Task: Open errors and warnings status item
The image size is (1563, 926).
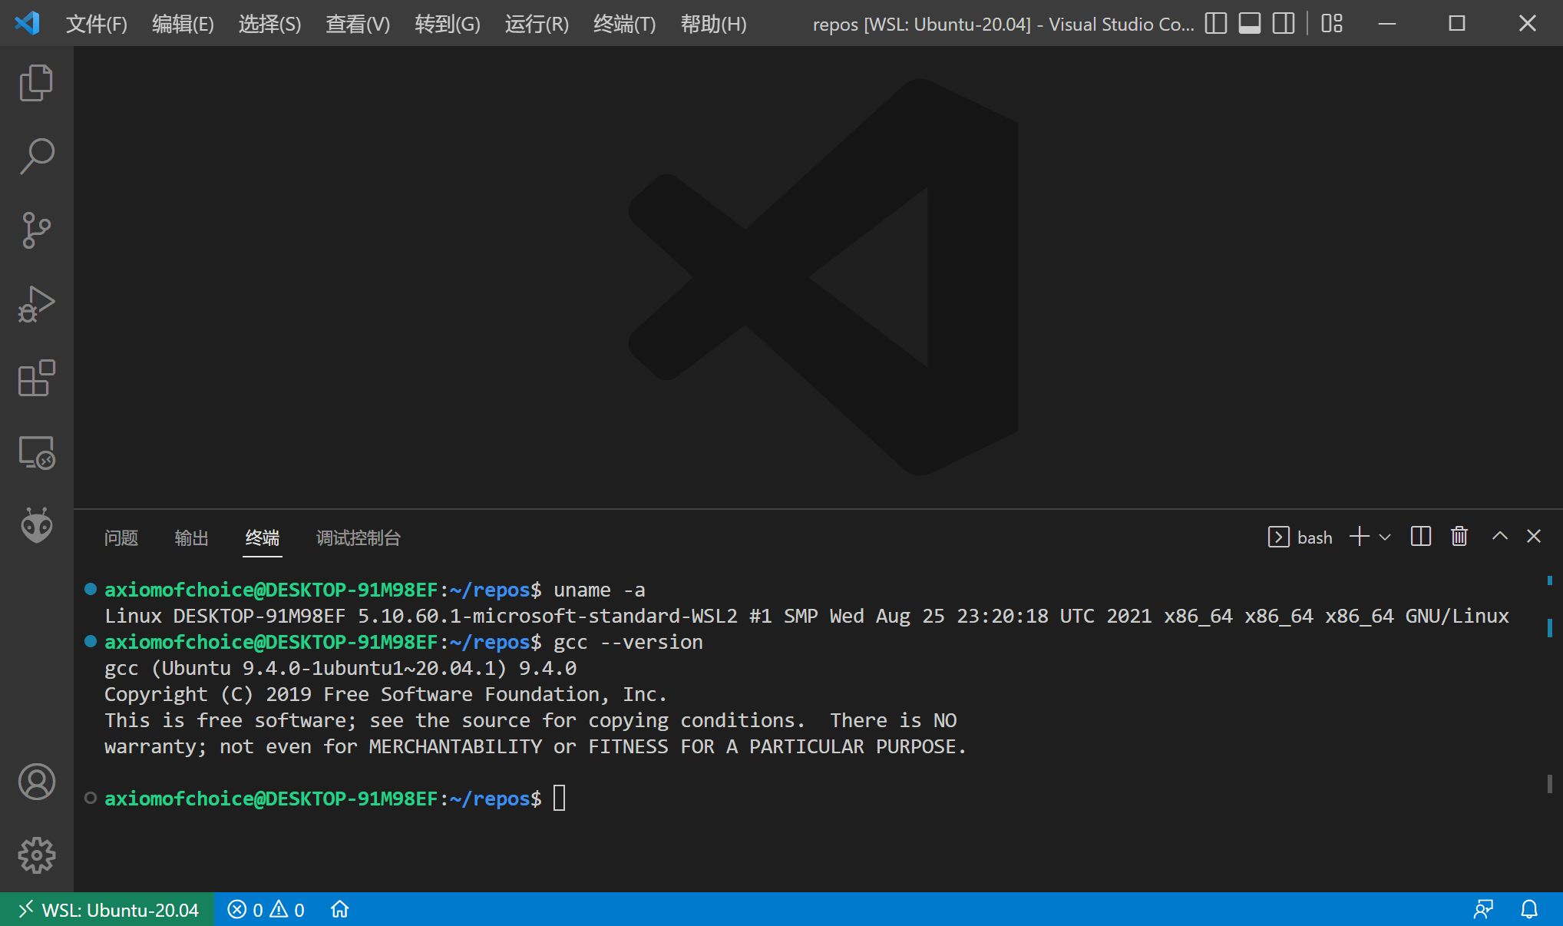Action: point(266,910)
